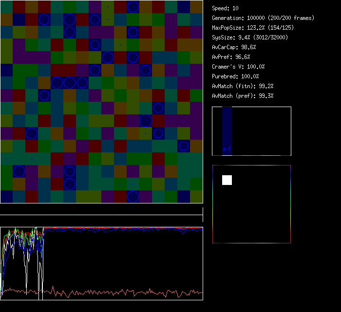Click the circled cell in the bottom-left grid area

click(x=19, y=171)
